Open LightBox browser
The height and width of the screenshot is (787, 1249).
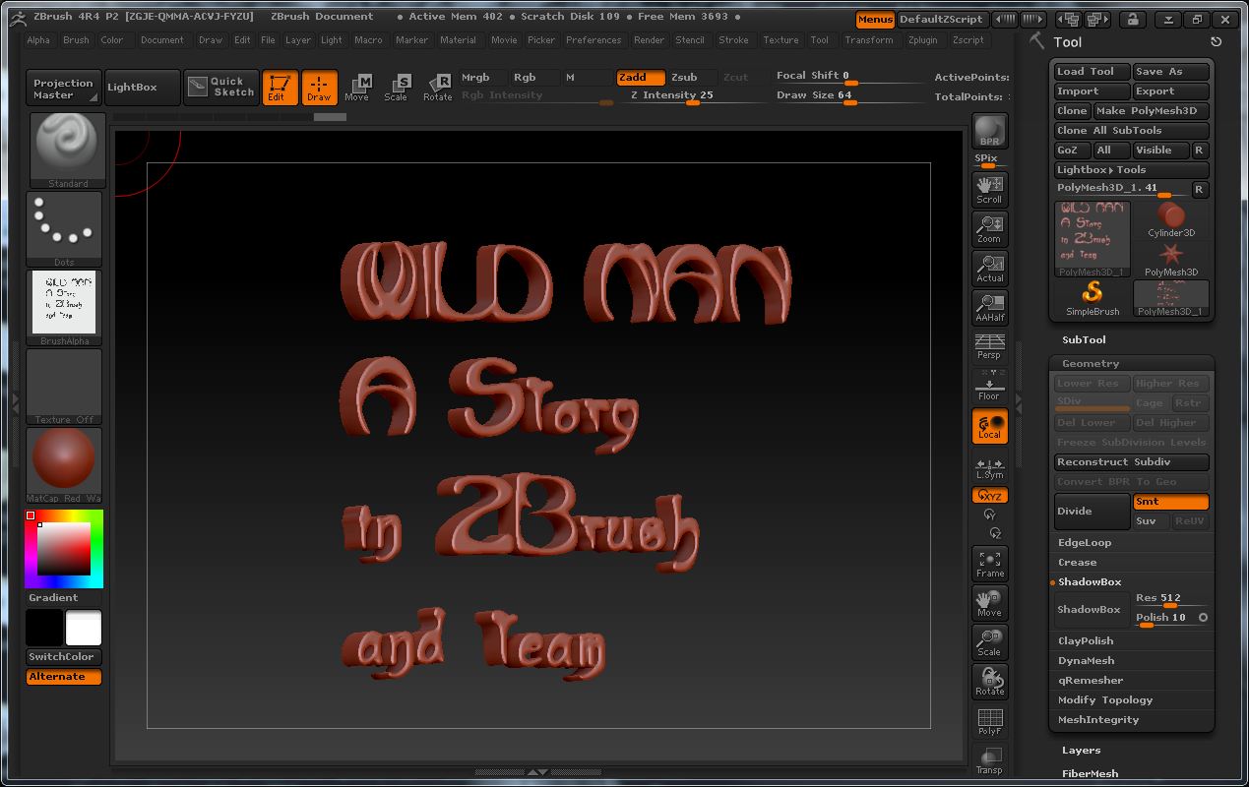point(143,87)
